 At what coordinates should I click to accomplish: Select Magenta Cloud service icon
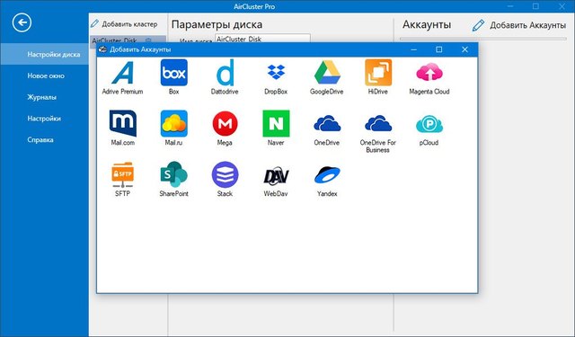(429, 72)
